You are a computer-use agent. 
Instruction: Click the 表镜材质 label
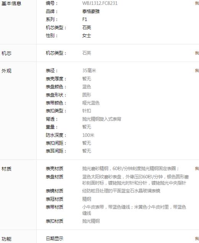[54, 191]
